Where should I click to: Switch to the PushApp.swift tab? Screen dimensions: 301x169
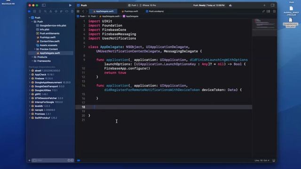130,11
